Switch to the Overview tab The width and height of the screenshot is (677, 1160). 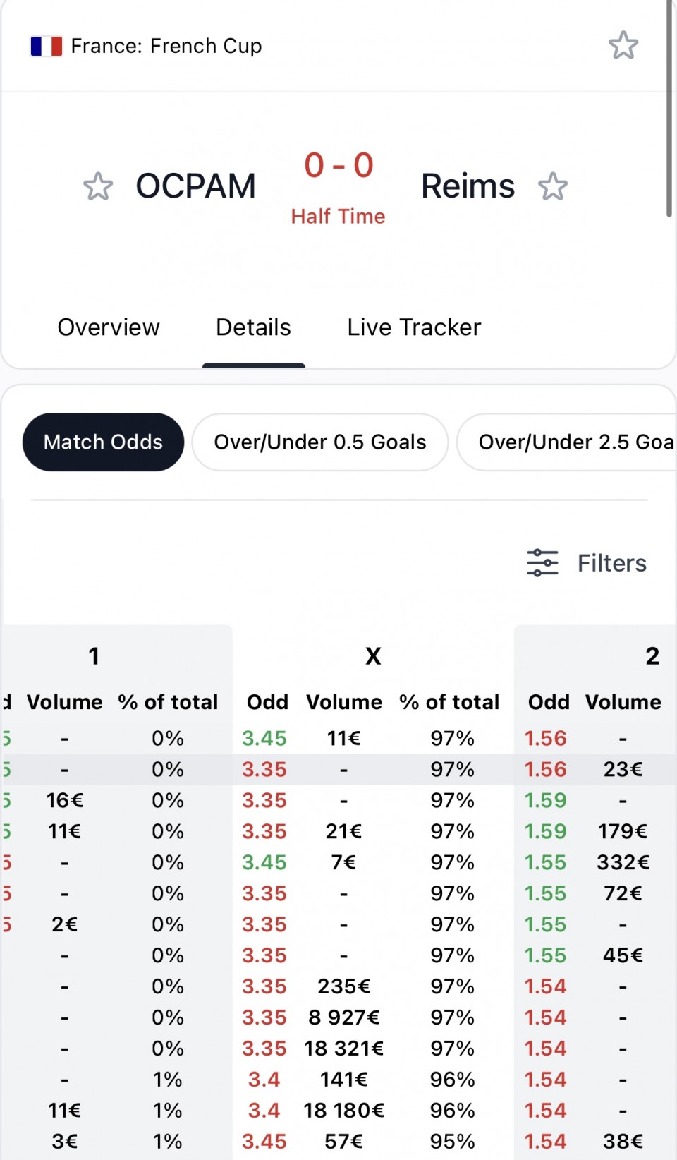(x=109, y=327)
